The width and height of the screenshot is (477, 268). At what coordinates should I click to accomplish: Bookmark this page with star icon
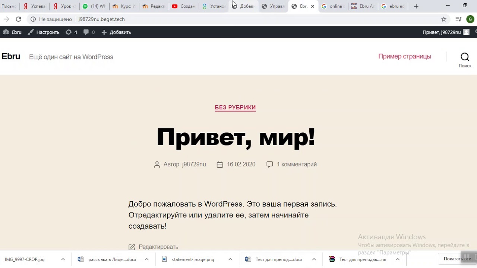[444, 19]
